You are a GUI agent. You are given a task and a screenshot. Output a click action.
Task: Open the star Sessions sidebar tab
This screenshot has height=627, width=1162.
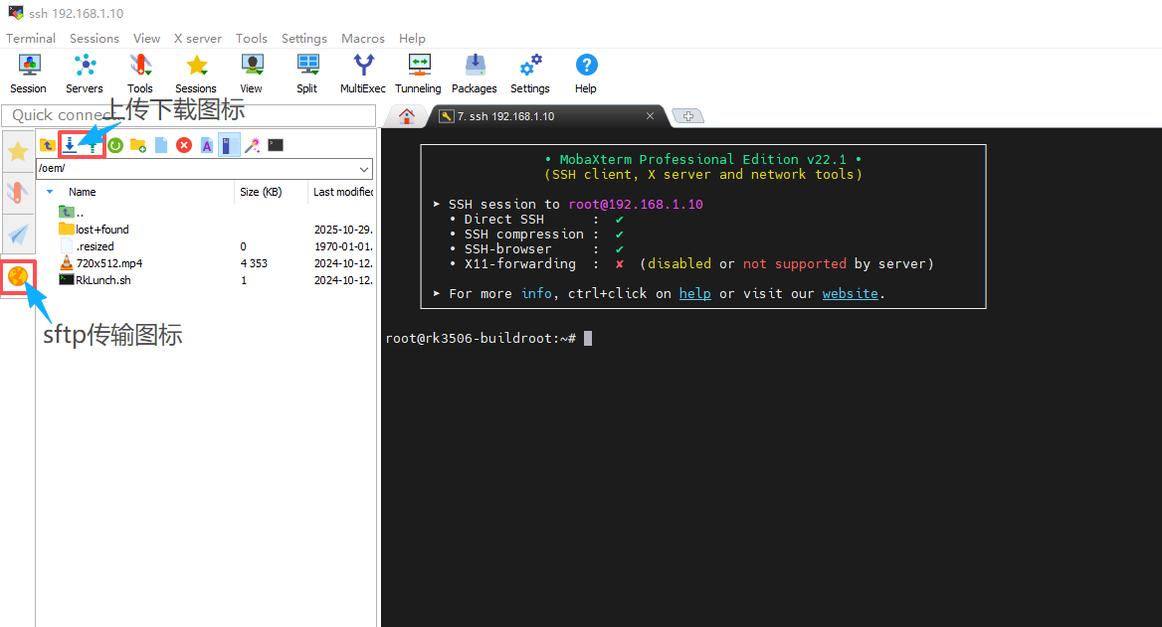18,151
